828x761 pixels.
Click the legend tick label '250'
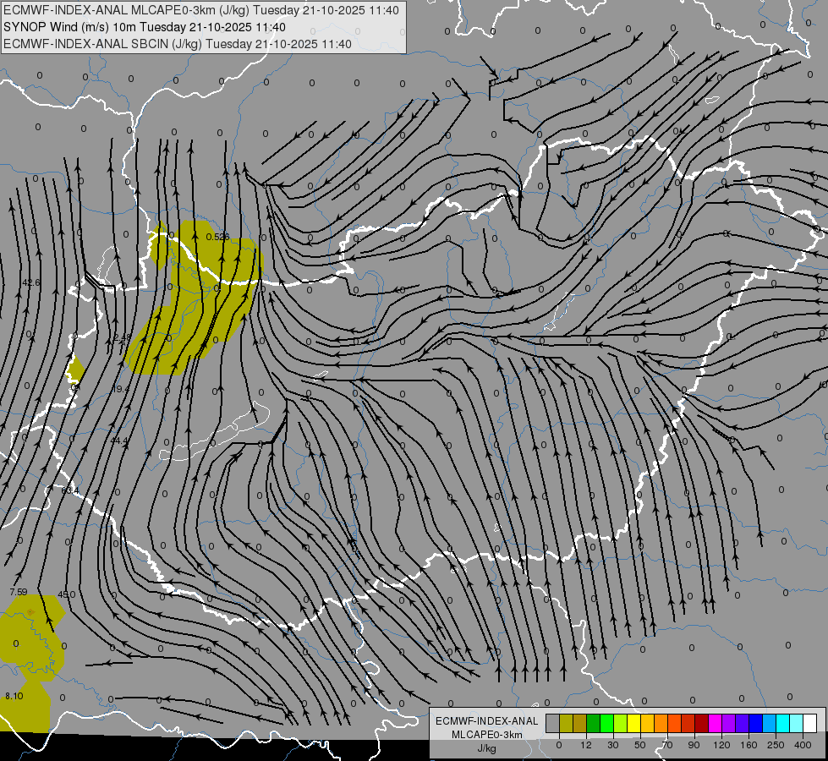click(776, 745)
